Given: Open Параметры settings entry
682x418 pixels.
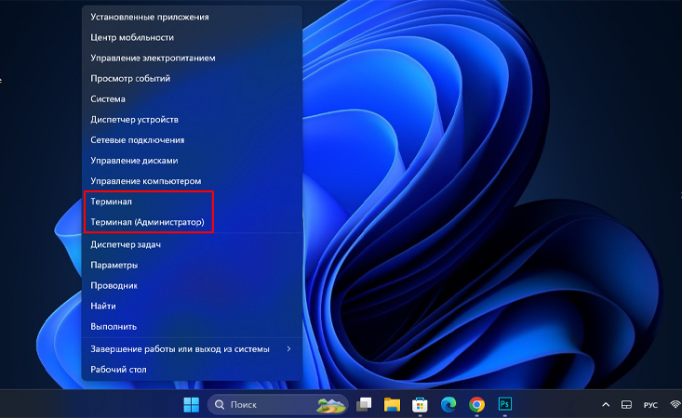Looking at the screenshot, I should point(192,265).
